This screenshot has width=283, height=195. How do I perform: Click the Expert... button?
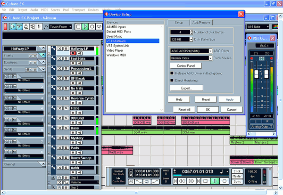tap(186, 88)
